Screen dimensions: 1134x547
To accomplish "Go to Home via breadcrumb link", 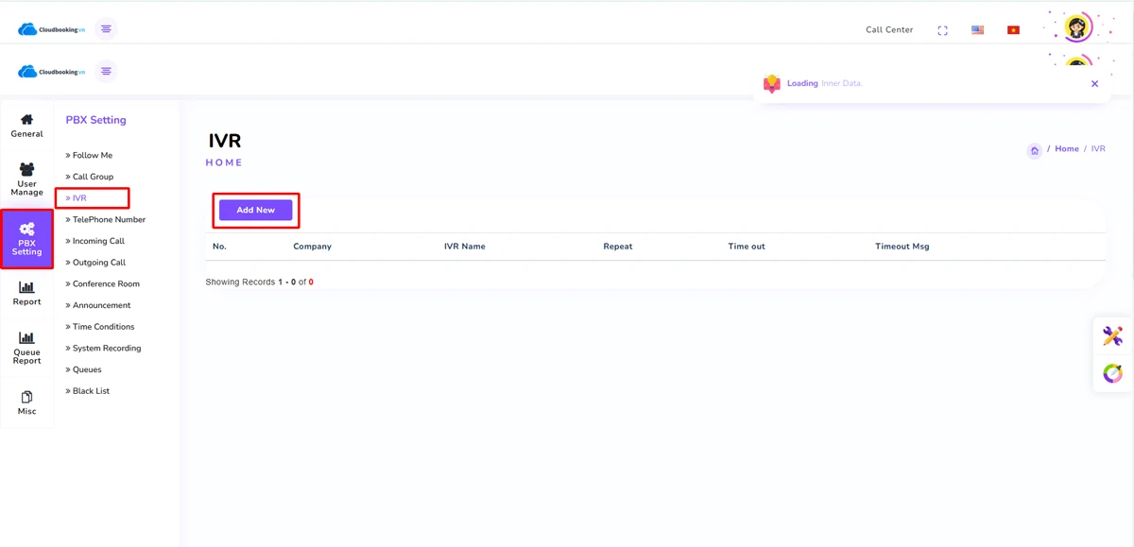I will click(x=1066, y=149).
